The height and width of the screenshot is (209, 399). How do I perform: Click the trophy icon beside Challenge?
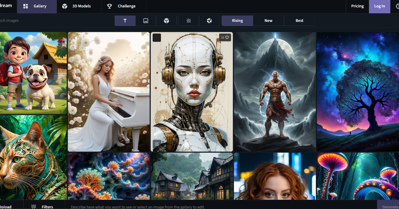pyautogui.click(x=109, y=6)
